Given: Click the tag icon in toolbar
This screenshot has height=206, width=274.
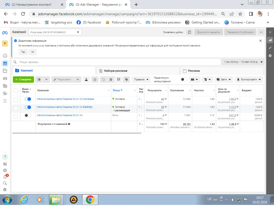Looking at the screenshot, I should (127, 80).
